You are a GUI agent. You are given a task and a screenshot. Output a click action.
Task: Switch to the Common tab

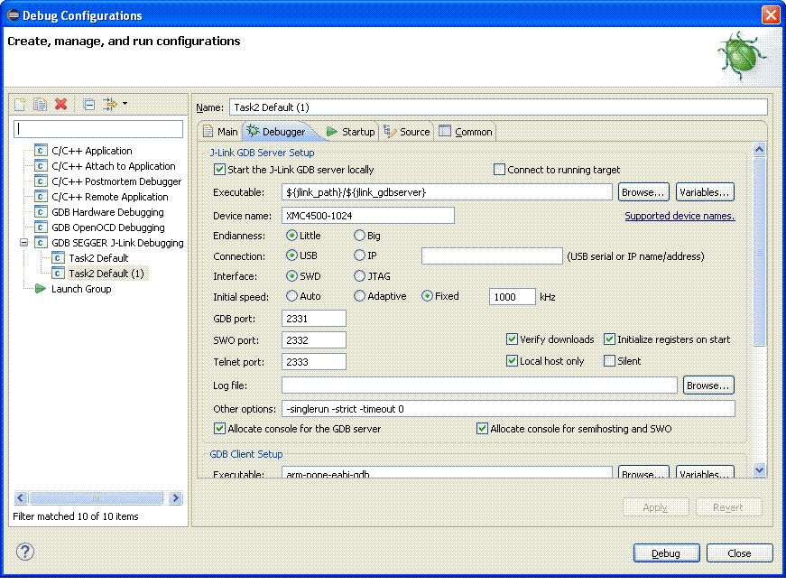click(x=467, y=132)
